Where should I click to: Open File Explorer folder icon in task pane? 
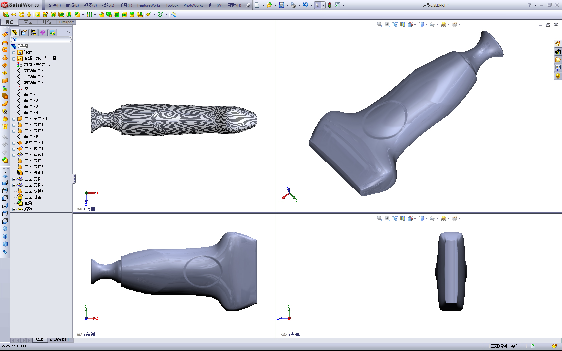click(558, 60)
